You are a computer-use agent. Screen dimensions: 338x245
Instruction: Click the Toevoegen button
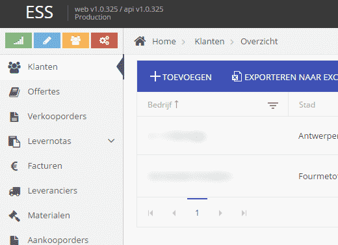[x=181, y=77]
